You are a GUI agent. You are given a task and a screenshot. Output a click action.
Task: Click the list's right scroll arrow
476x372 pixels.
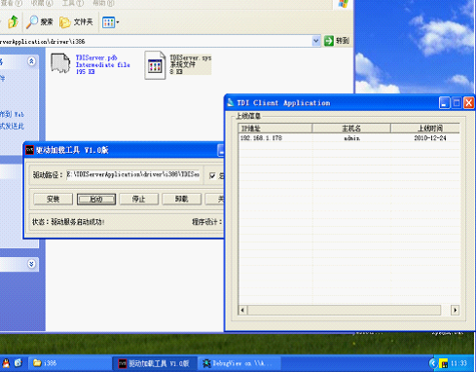455,310
